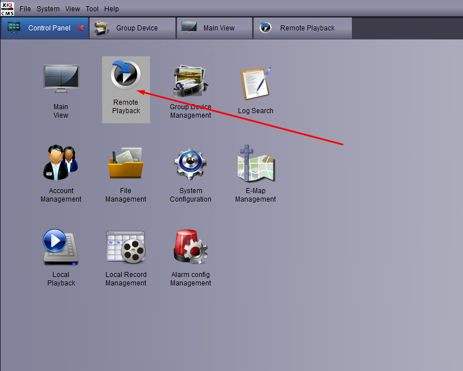The width and height of the screenshot is (463, 371).
Task: Click the XIQ CMS application logo
Action: click(x=7, y=9)
